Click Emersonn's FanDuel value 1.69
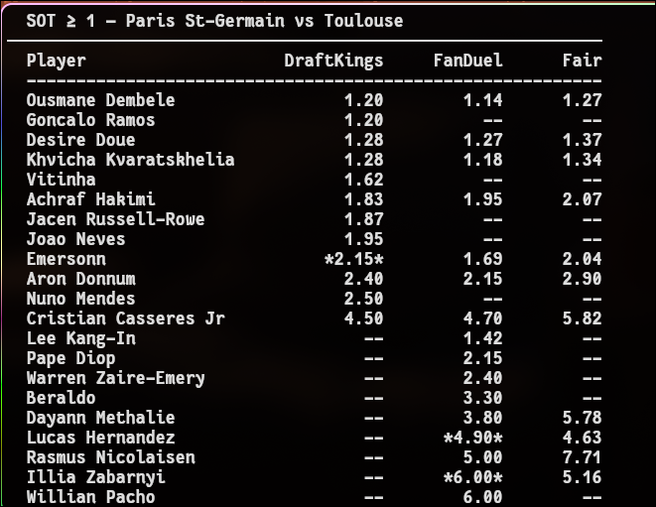This screenshot has height=507, width=656. point(482,259)
